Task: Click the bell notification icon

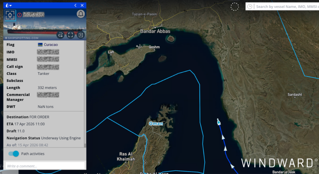Action: pyautogui.click(x=81, y=14)
